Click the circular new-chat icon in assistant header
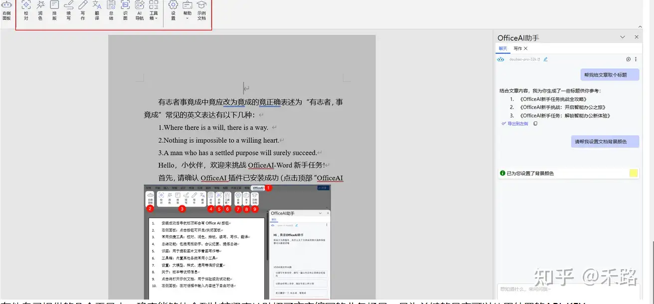 (x=628, y=59)
